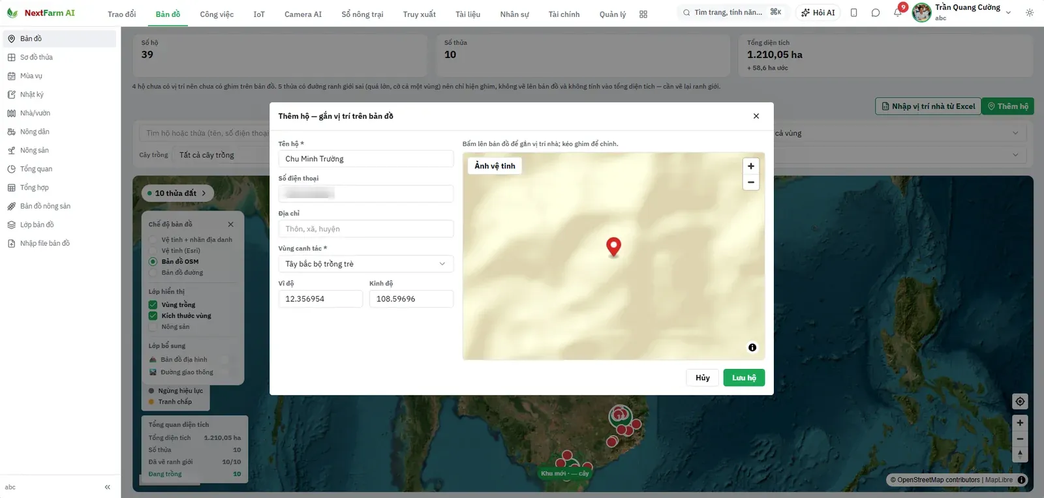The width and height of the screenshot is (1044, 498).
Task: Click the Tên hộ input field
Action: point(365,159)
